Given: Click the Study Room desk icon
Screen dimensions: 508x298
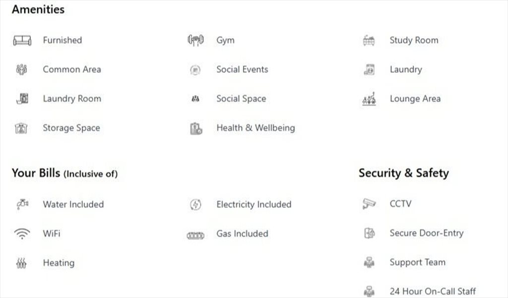Looking at the screenshot, I should [x=369, y=41].
